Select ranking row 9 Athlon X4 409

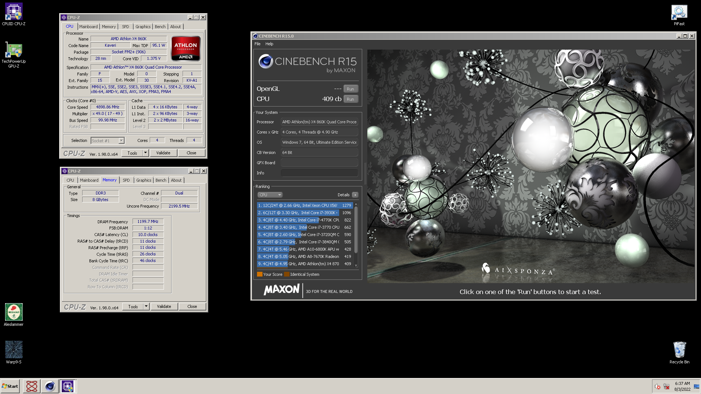point(305,264)
